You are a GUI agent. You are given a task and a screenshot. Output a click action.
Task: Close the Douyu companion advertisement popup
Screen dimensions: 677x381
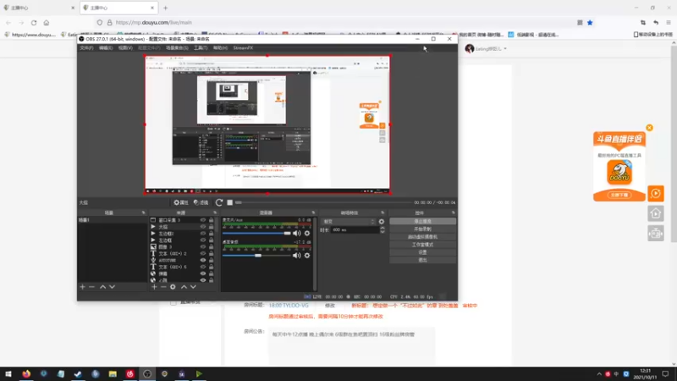[x=649, y=128]
